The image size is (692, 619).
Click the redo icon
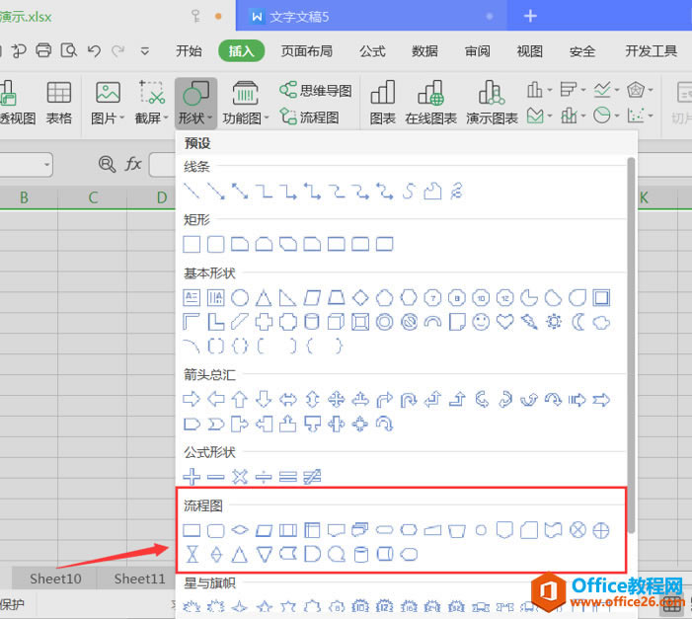(x=117, y=51)
